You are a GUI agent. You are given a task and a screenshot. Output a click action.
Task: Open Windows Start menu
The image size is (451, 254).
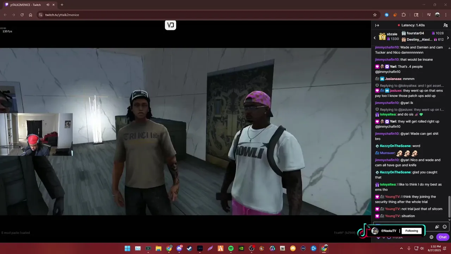(127, 248)
